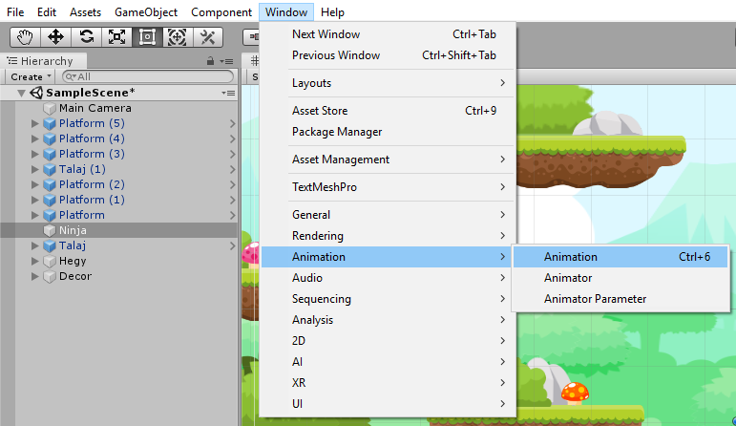The width and height of the screenshot is (736, 426).
Task: Select the Rotate tool
Action: [x=86, y=37]
